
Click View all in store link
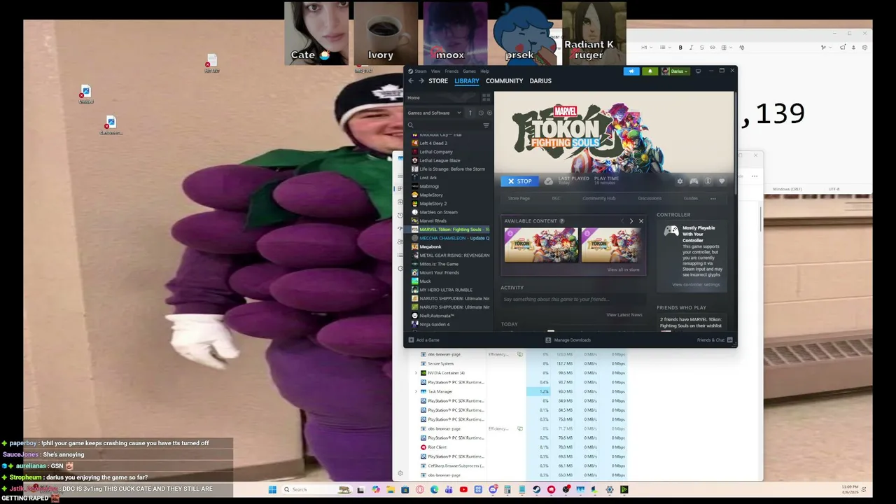(623, 269)
